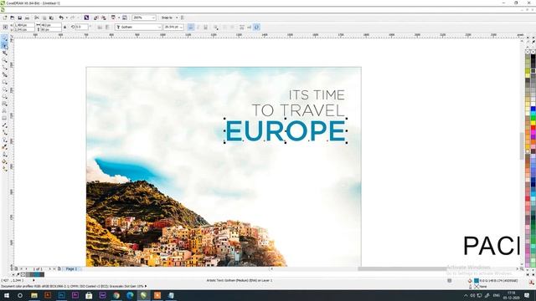Click the Redo arrow icon
This screenshot has width=536, height=301.
[x=73, y=18]
